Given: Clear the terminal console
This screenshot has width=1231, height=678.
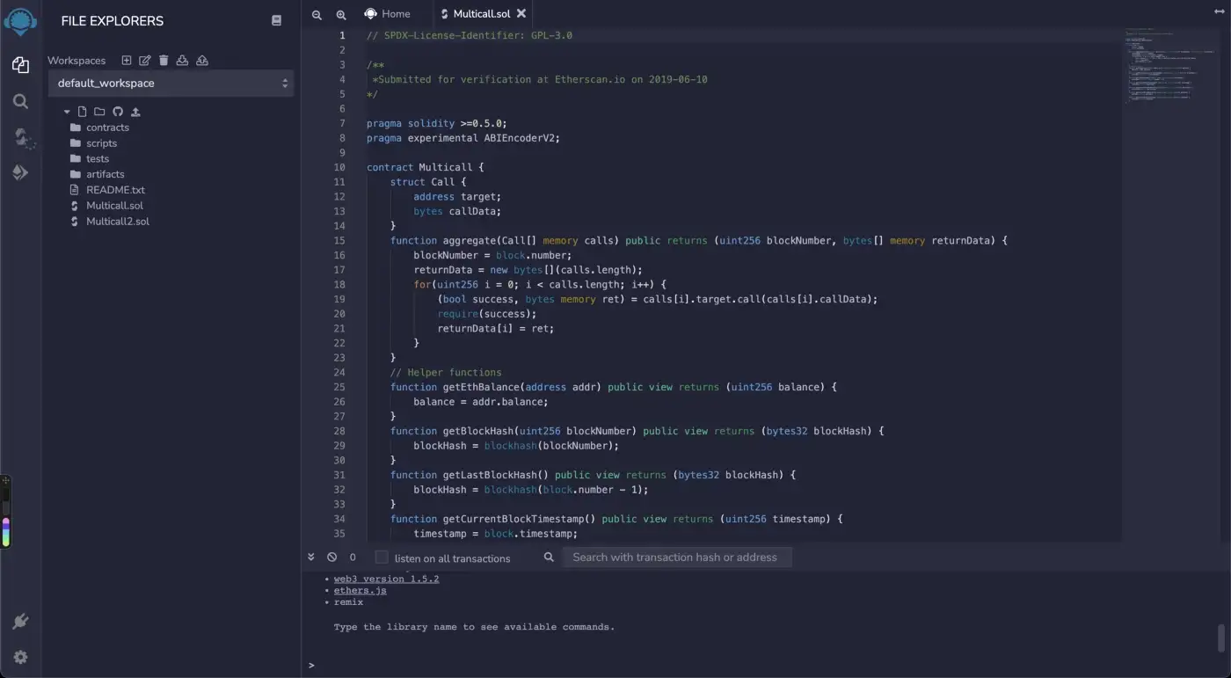Looking at the screenshot, I should coord(331,558).
